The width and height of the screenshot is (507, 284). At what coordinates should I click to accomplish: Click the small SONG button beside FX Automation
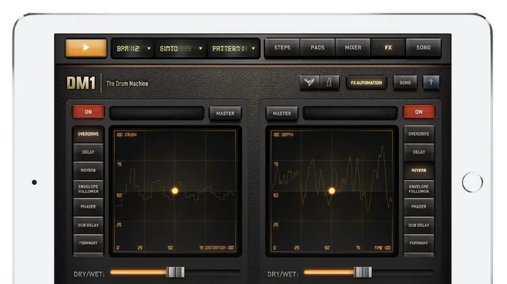tap(405, 82)
